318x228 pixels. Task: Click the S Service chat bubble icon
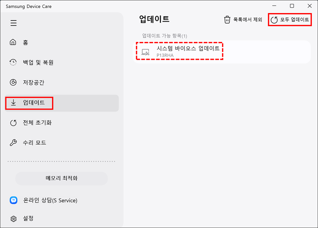click(x=13, y=200)
